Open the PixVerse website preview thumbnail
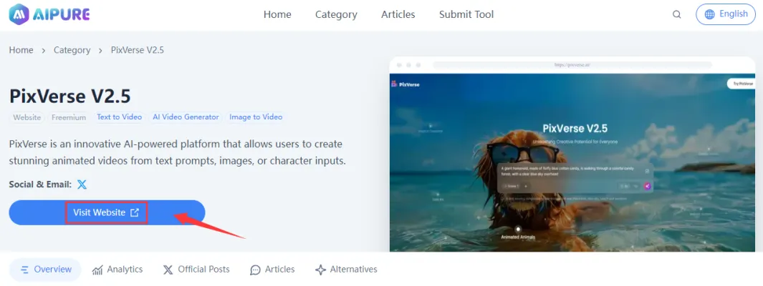 tap(572, 154)
